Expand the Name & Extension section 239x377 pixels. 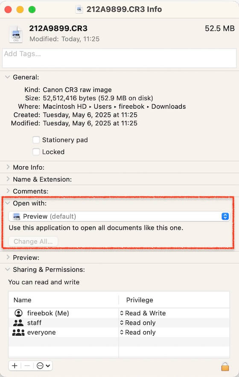(8, 179)
